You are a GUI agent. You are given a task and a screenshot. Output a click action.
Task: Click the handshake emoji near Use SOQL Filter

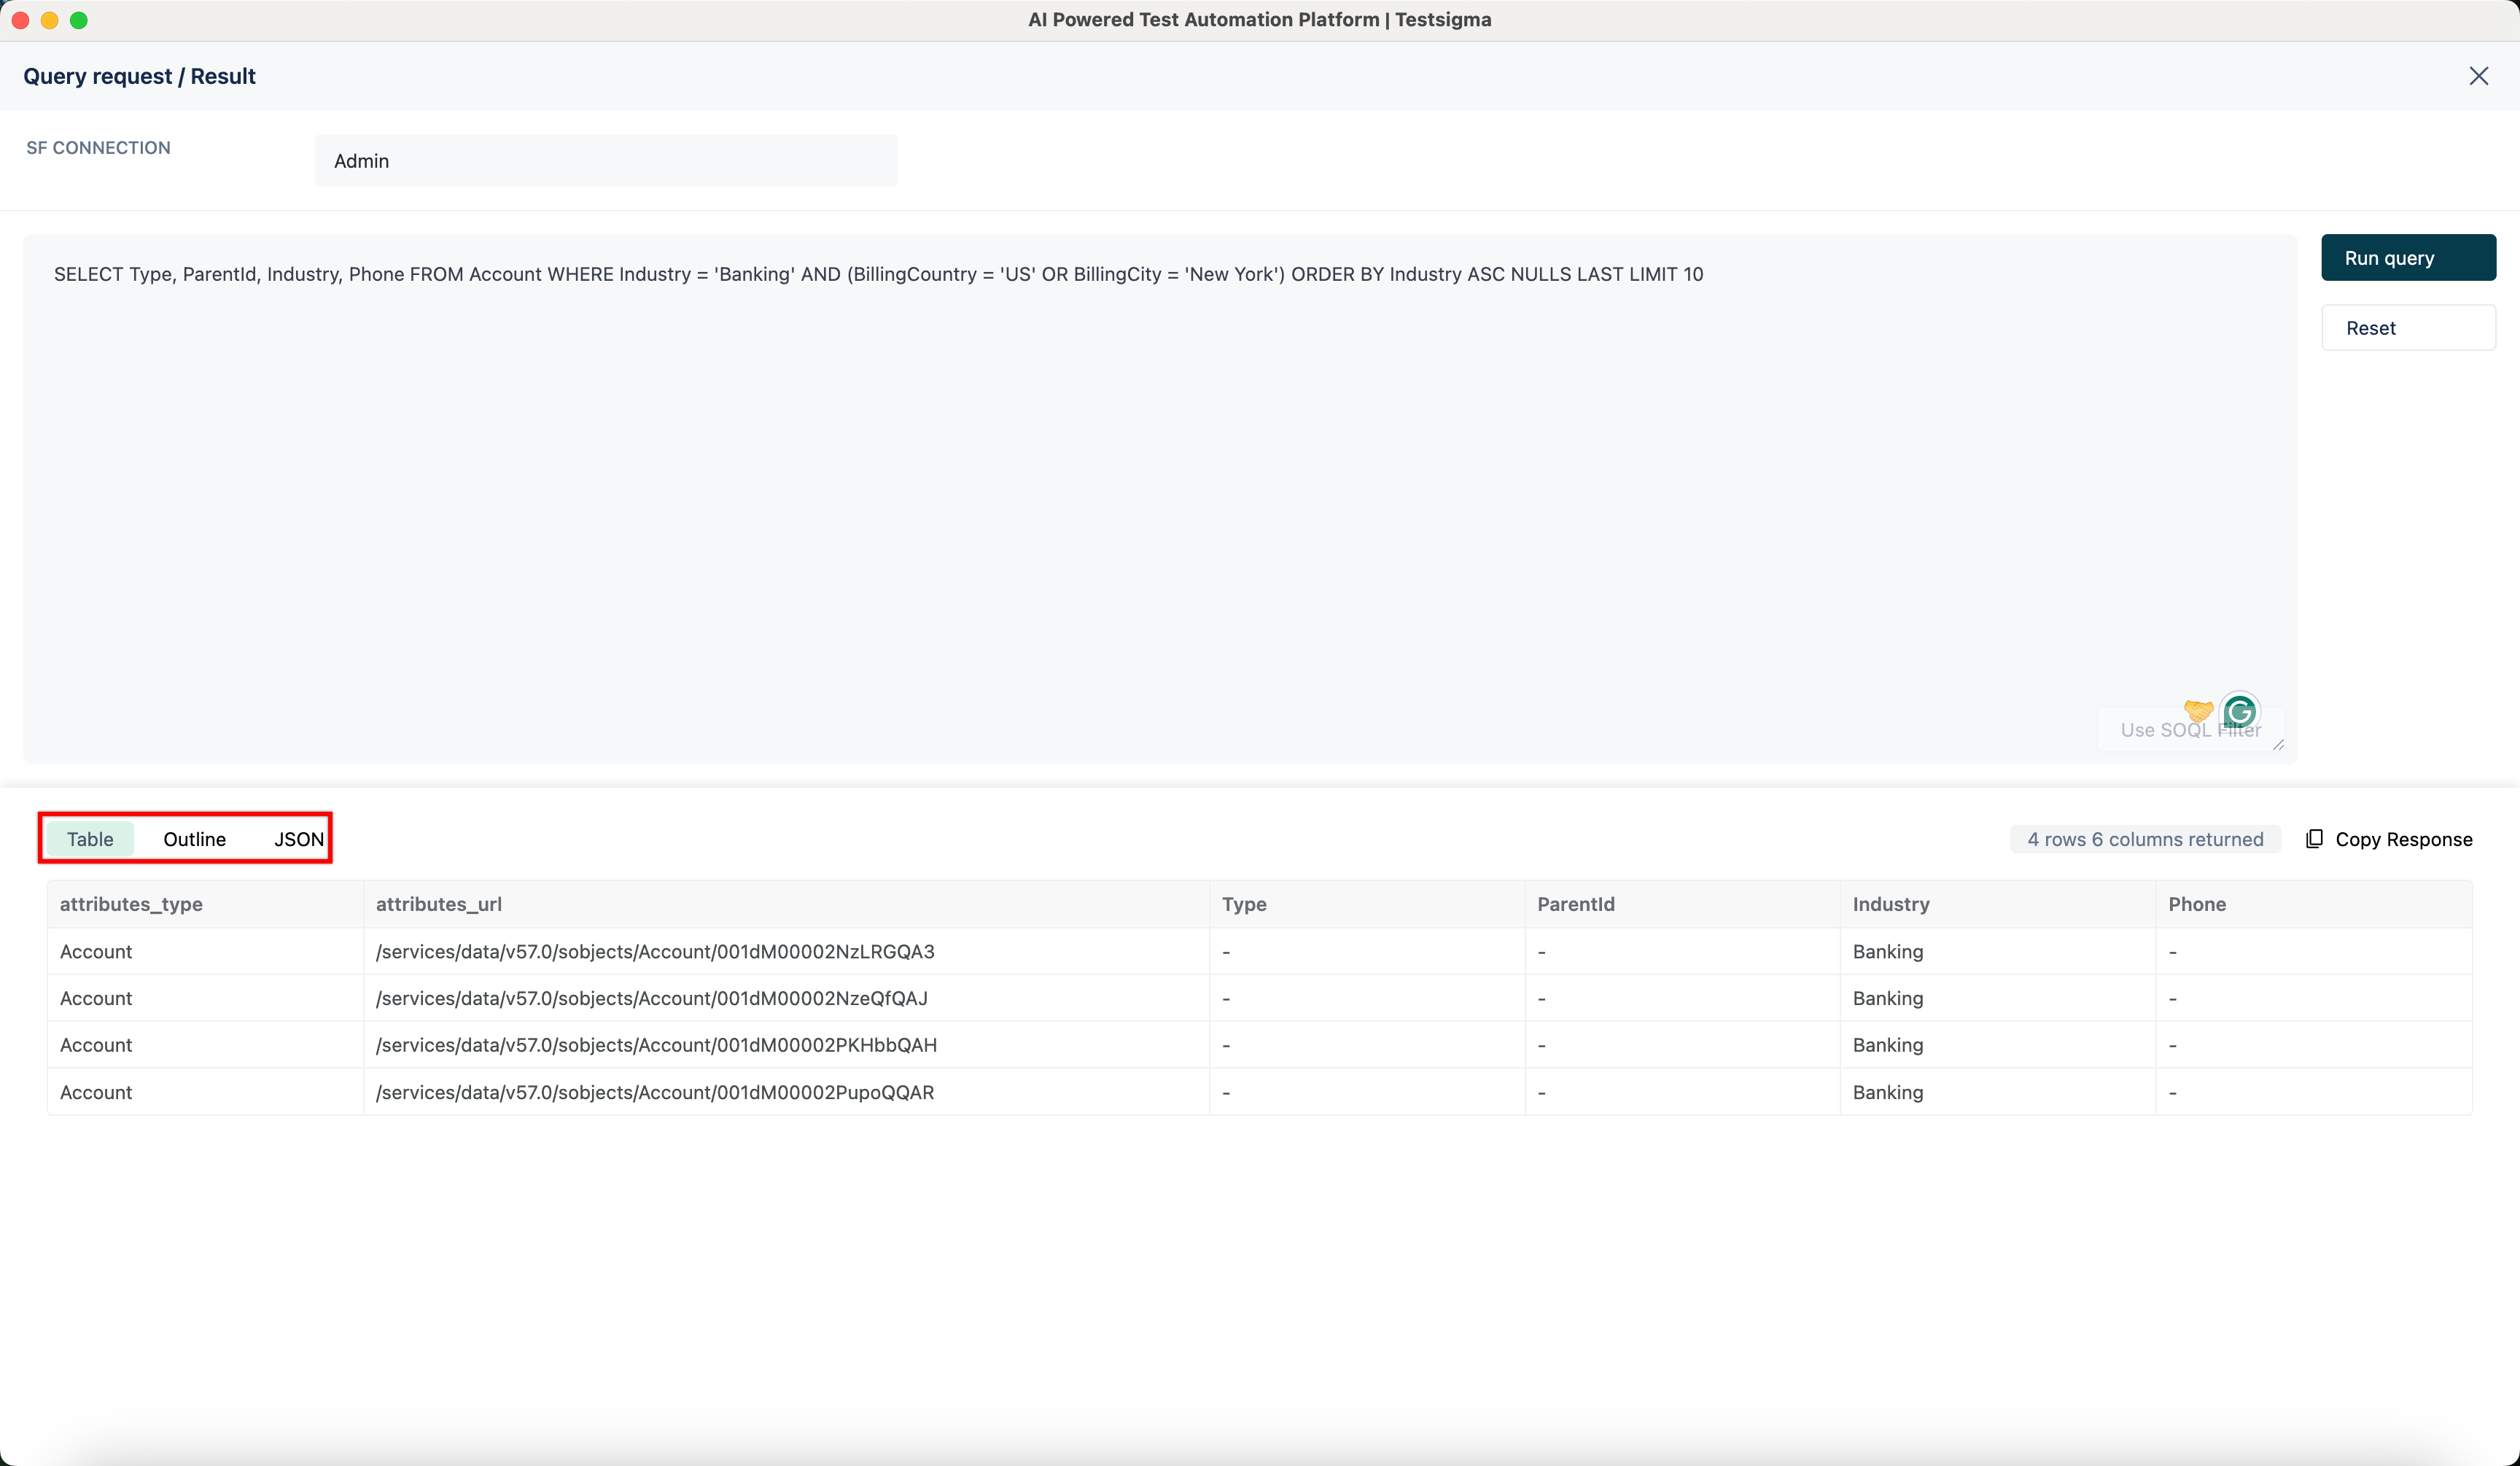point(2198,711)
